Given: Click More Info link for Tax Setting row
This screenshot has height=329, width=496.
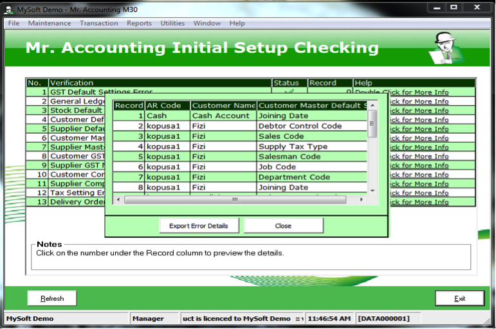Looking at the screenshot, I should [x=419, y=193].
